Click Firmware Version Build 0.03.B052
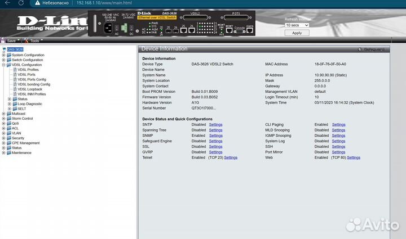Viewport: 406px width, 239px height. point(205,97)
